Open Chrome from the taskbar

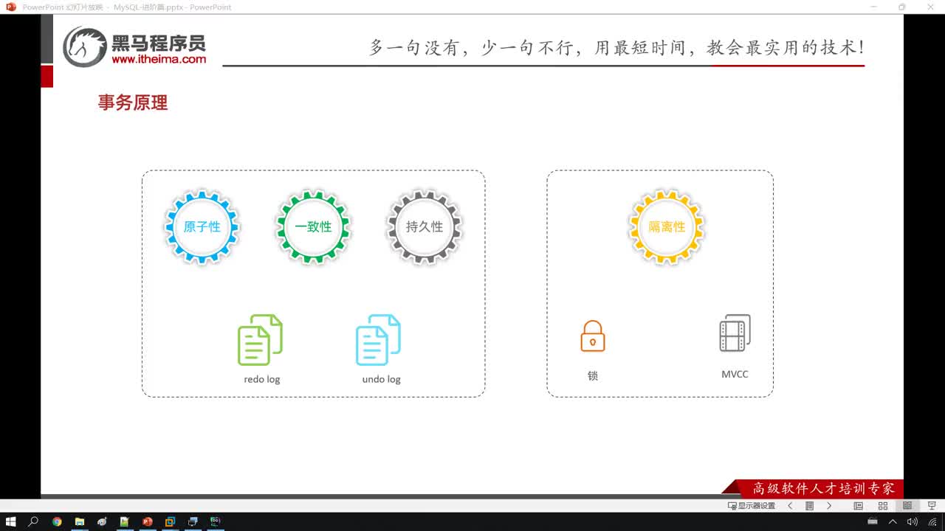coord(57,521)
